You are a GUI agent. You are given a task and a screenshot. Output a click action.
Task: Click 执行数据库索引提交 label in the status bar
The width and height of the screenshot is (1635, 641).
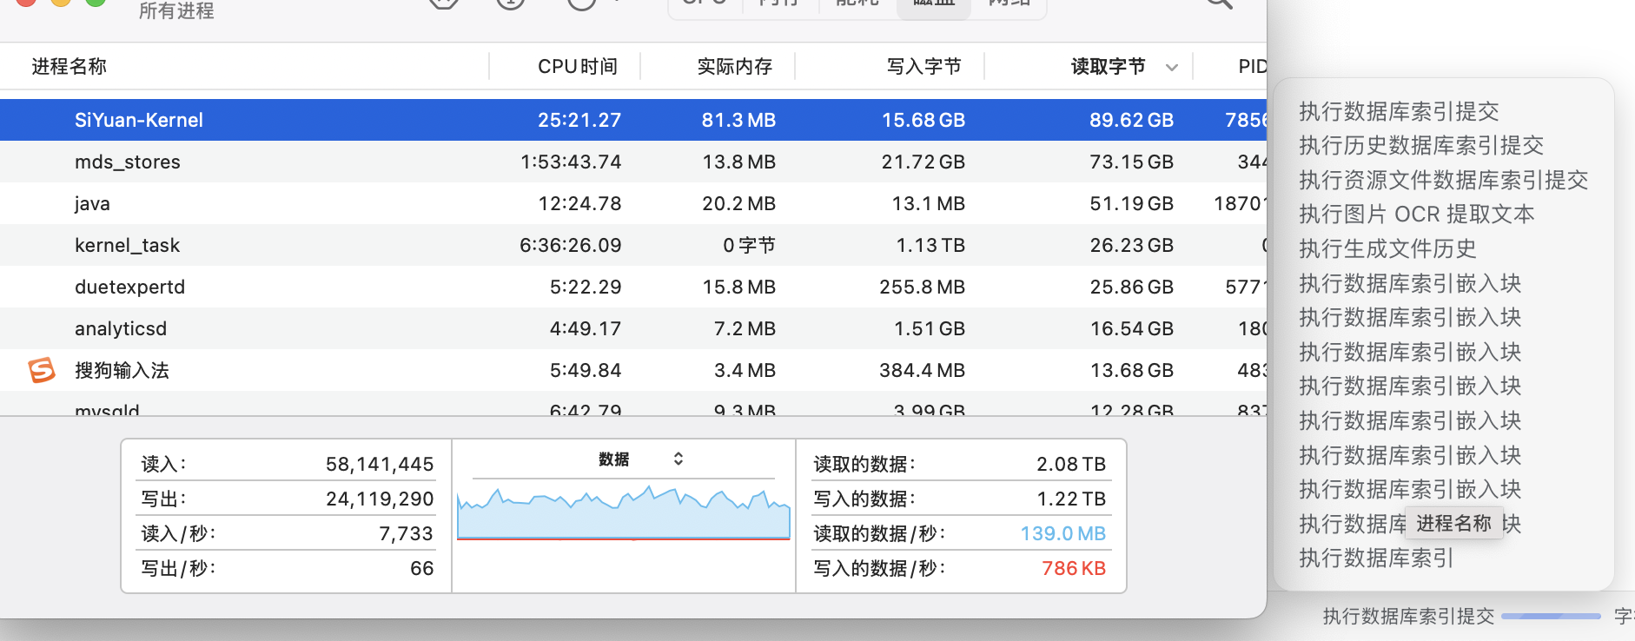coord(1408,617)
